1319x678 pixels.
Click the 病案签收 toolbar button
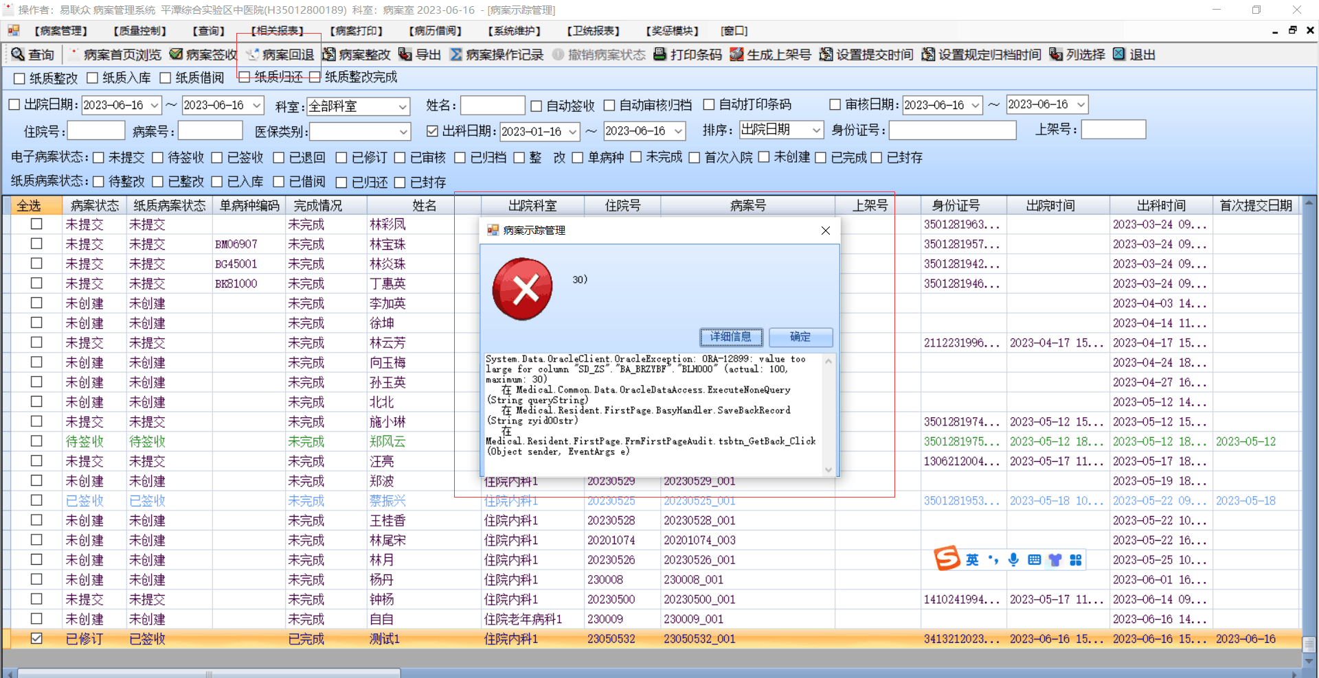pos(203,54)
